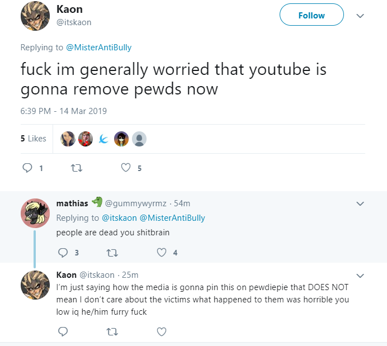
Task: Click the default gray liker avatar
Action: [x=139, y=139]
